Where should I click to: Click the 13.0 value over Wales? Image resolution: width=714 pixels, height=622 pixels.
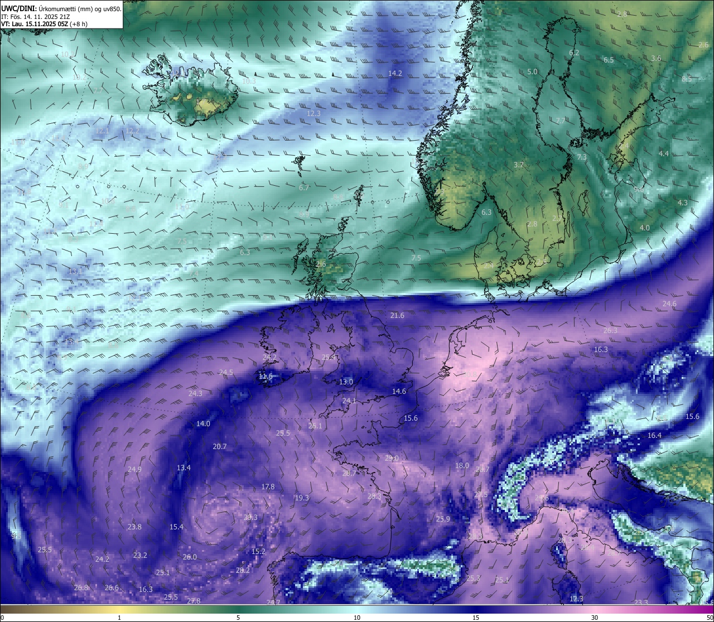(x=346, y=382)
